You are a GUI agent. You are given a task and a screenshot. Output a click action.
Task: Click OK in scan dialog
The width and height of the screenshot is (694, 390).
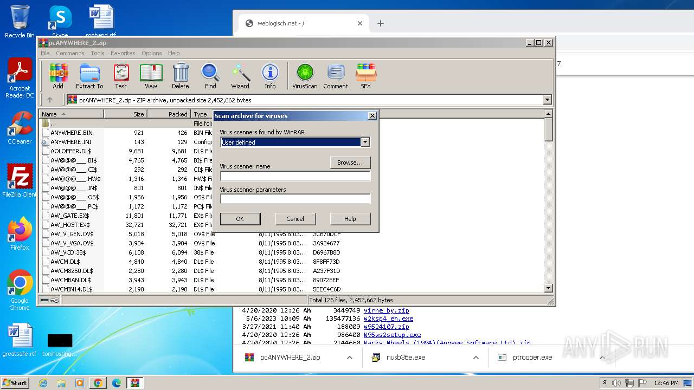(240, 219)
